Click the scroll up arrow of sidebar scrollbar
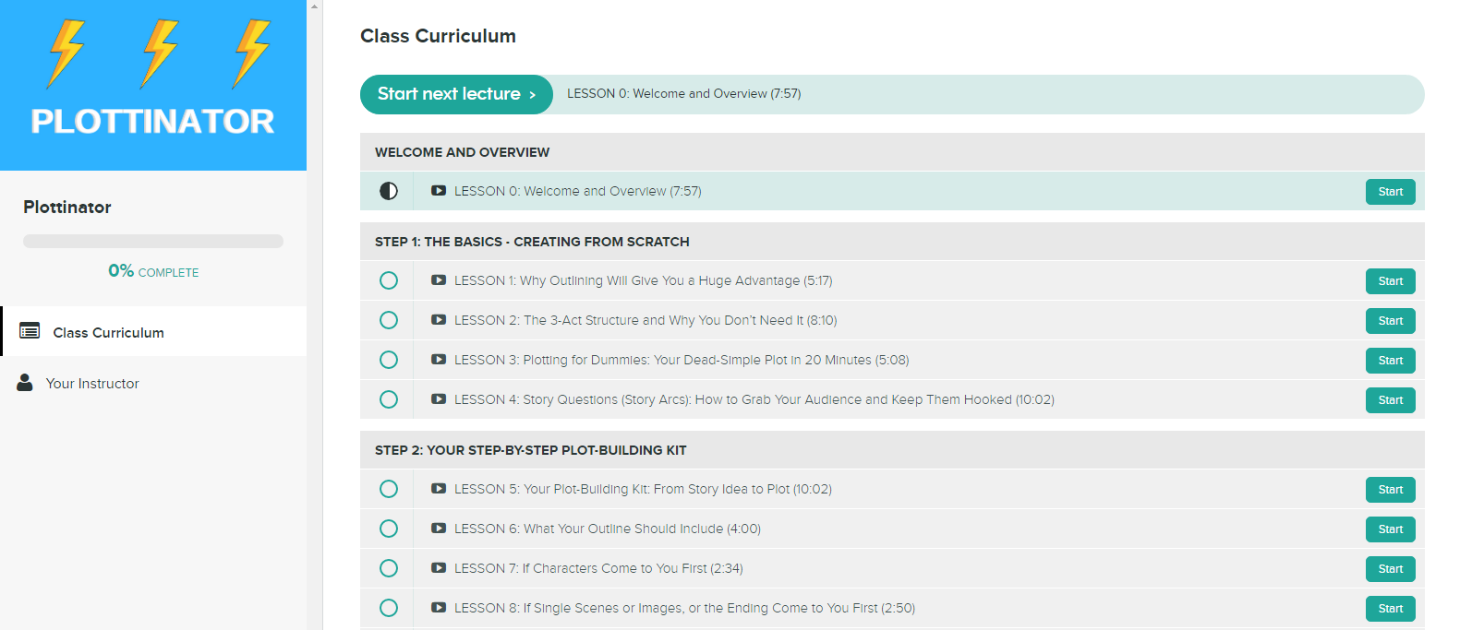The height and width of the screenshot is (630, 1460). pos(314,6)
